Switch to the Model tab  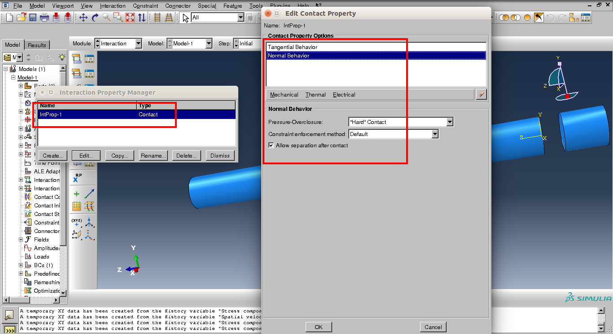click(13, 44)
